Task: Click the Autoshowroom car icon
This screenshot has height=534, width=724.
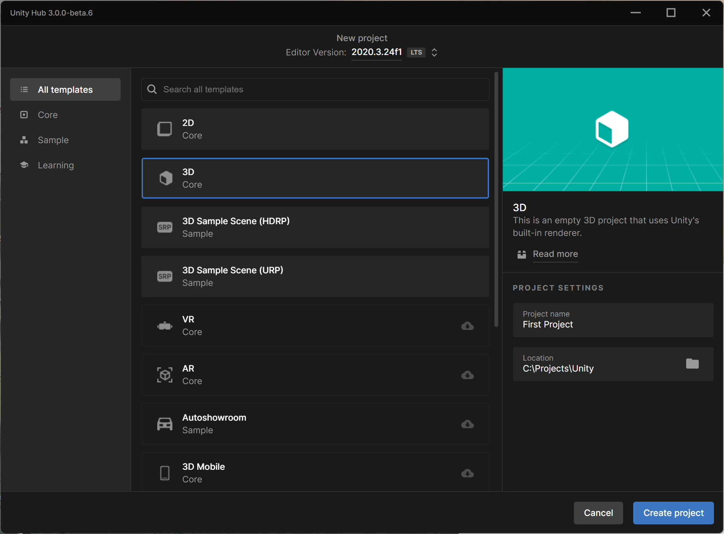Action: point(164,424)
